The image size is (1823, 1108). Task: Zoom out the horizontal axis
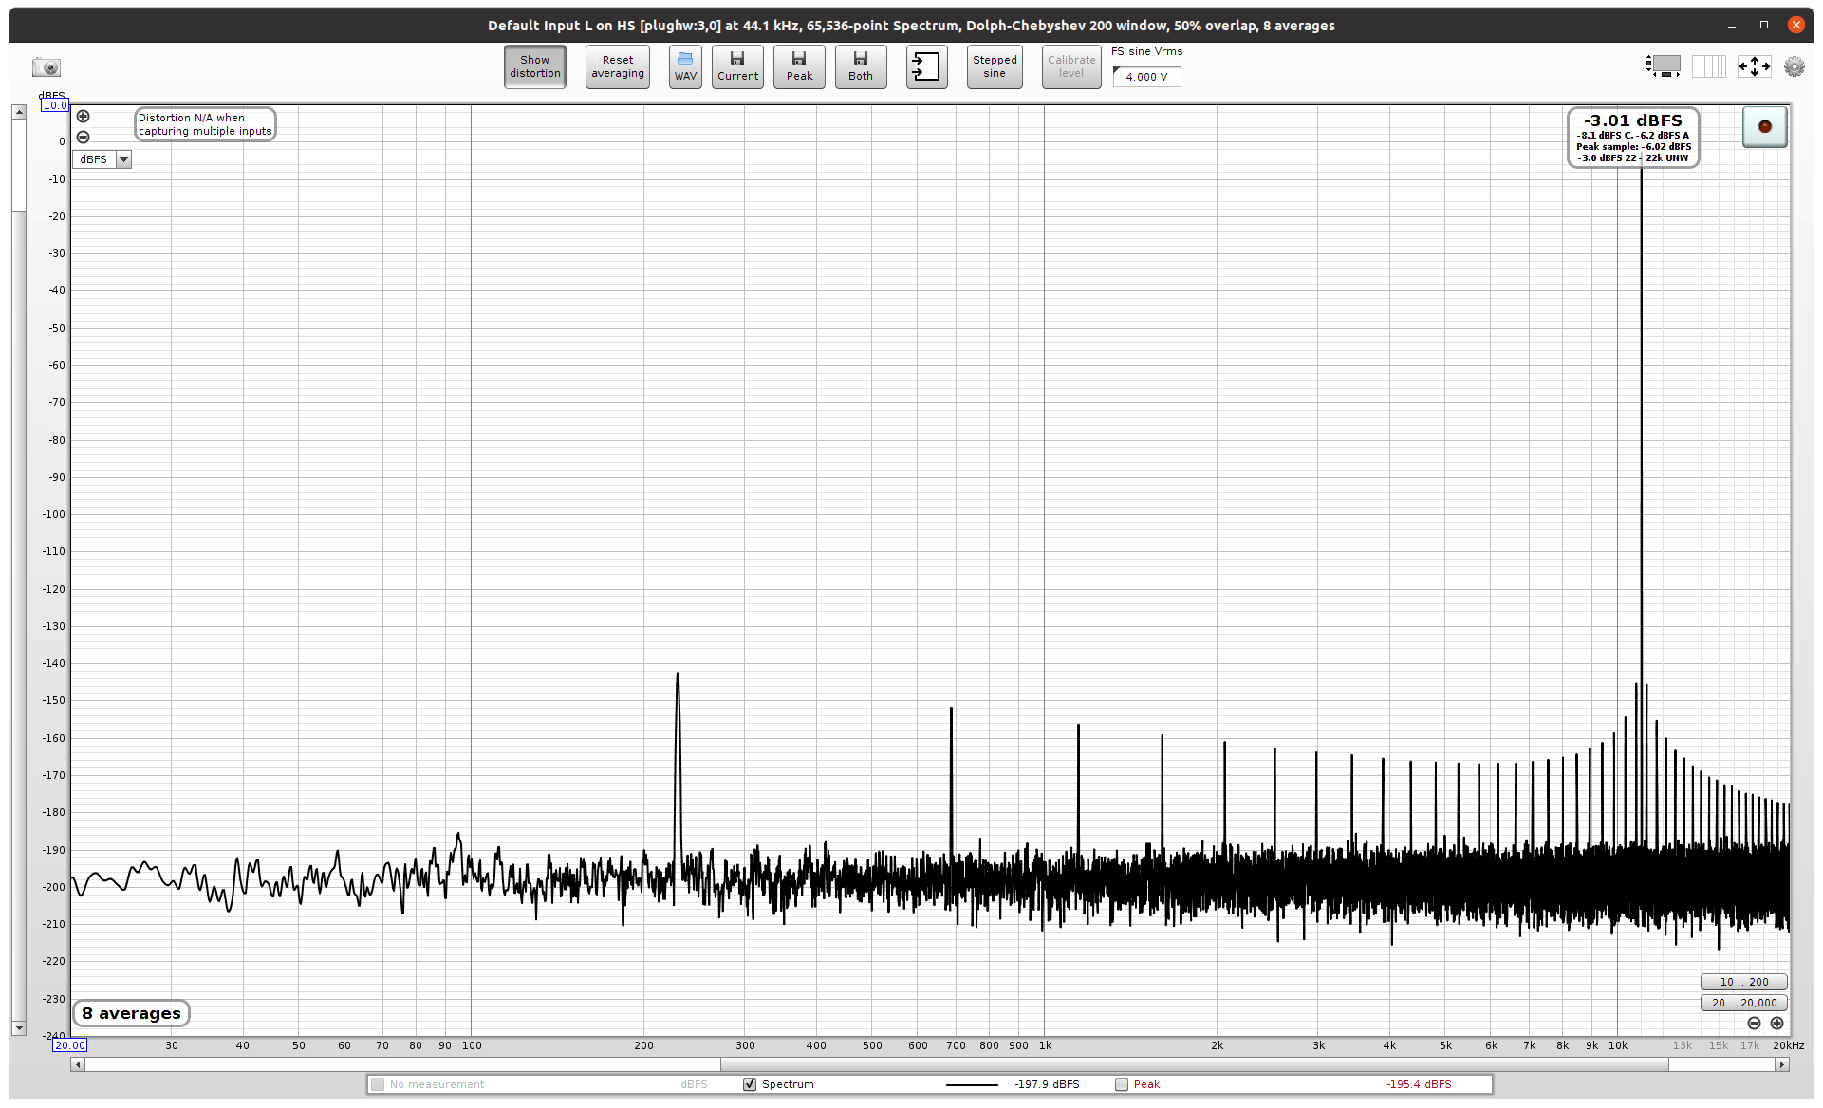(x=1754, y=1024)
